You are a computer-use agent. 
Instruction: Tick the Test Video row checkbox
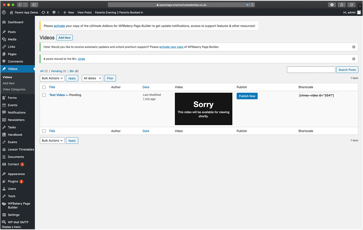[x=44, y=95]
